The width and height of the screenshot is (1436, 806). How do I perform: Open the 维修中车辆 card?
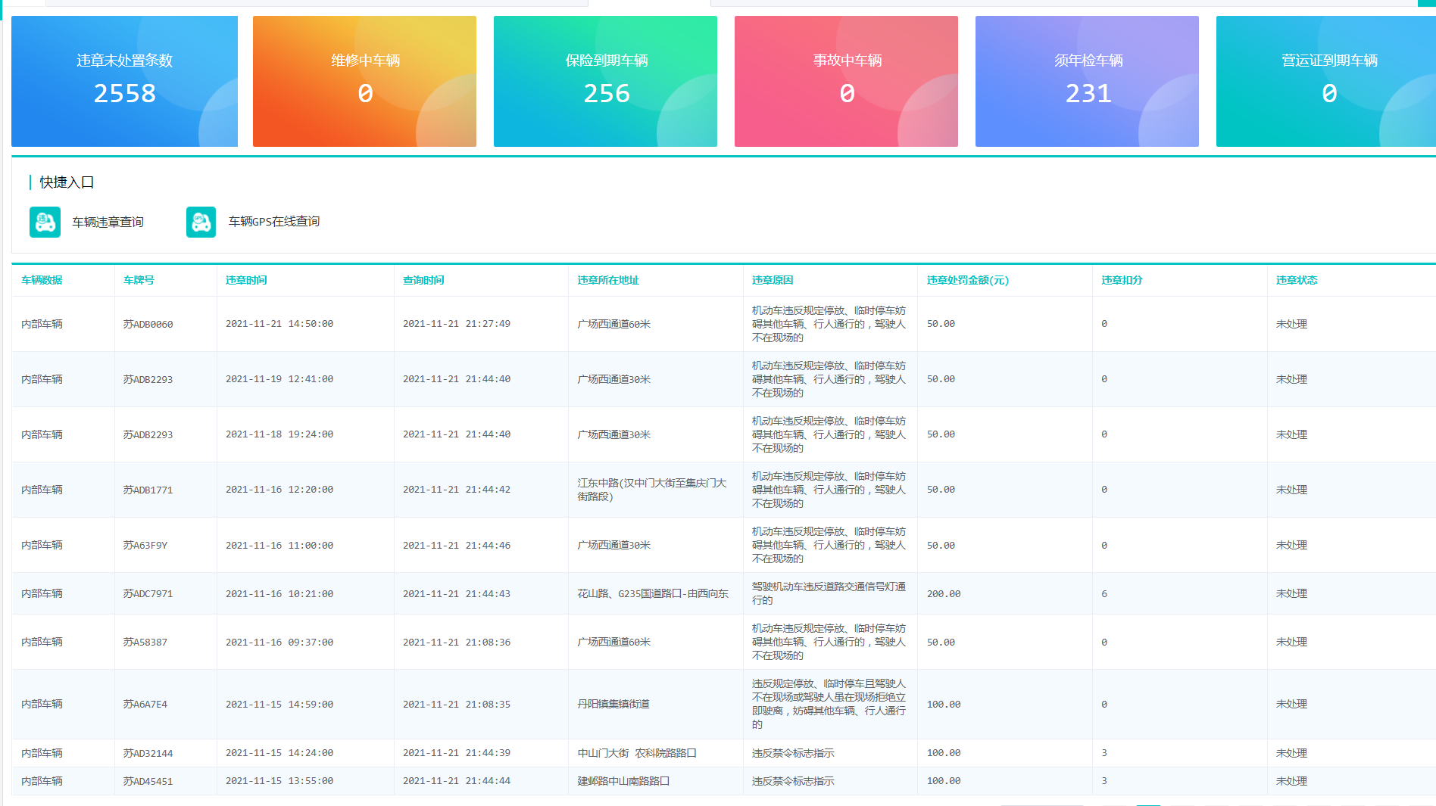coord(364,81)
